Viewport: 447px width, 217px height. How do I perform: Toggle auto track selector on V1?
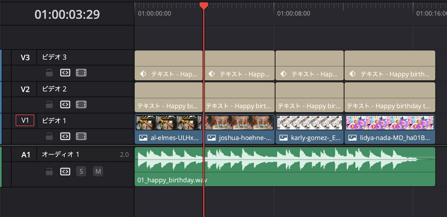pos(65,136)
